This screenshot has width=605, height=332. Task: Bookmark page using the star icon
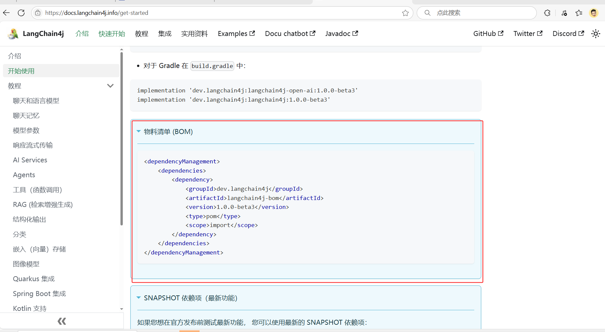(405, 13)
